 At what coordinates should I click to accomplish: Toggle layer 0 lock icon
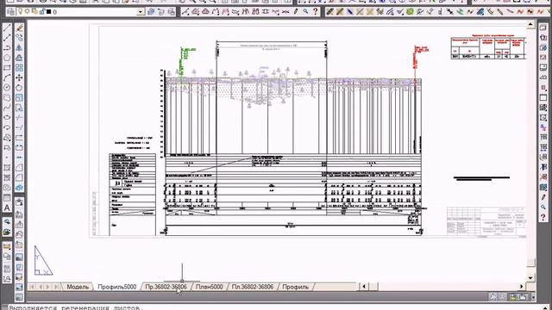point(41,12)
